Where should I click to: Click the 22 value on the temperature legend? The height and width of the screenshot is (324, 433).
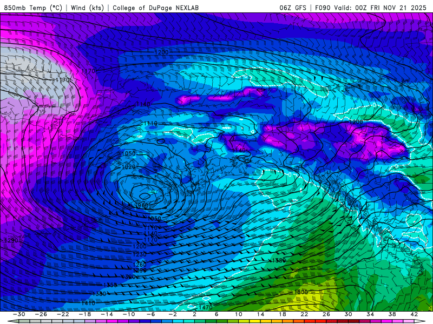pos(304,314)
